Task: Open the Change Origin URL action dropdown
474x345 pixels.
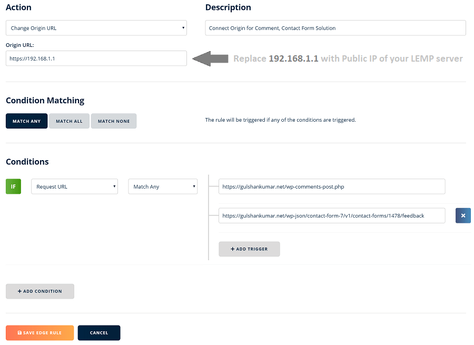Action: tap(96, 28)
